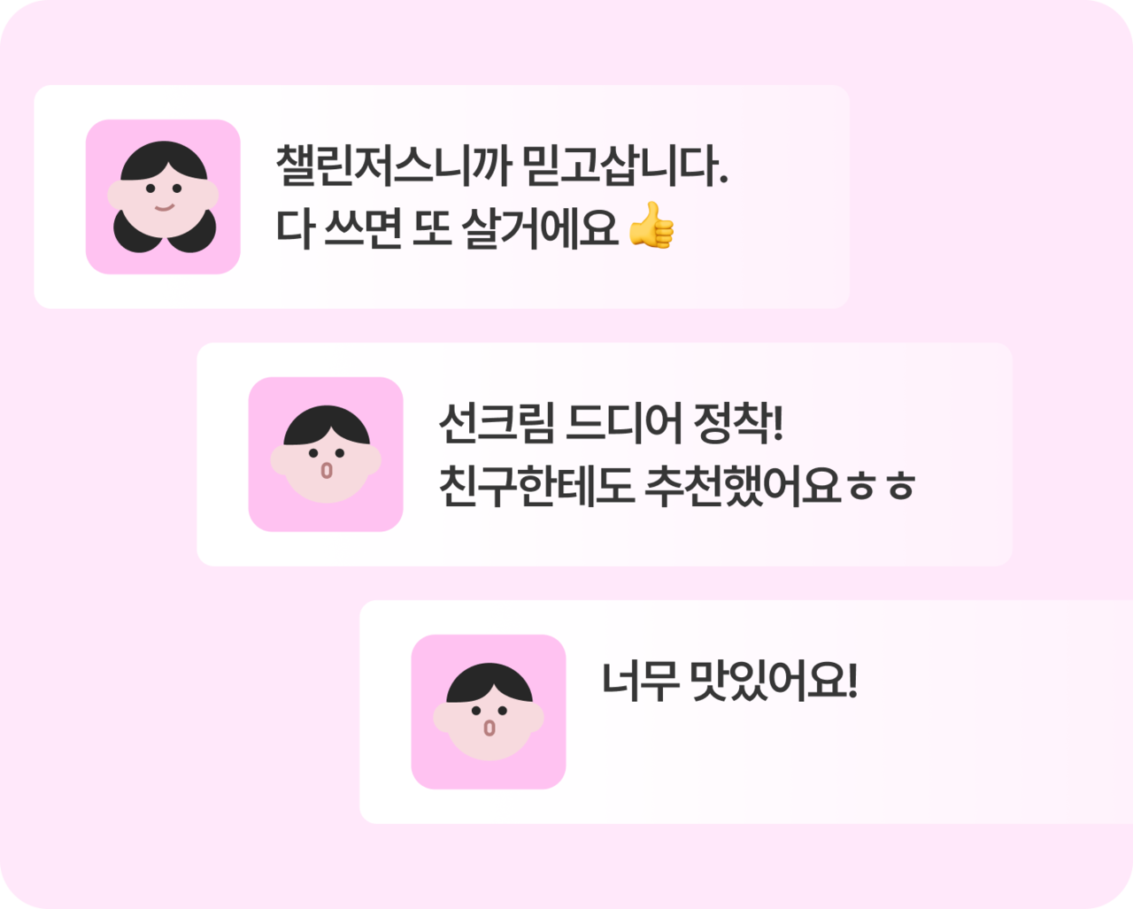Select the thumbs up emoji
Viewport: 1133px width, 909px height.
click(651, 227)
